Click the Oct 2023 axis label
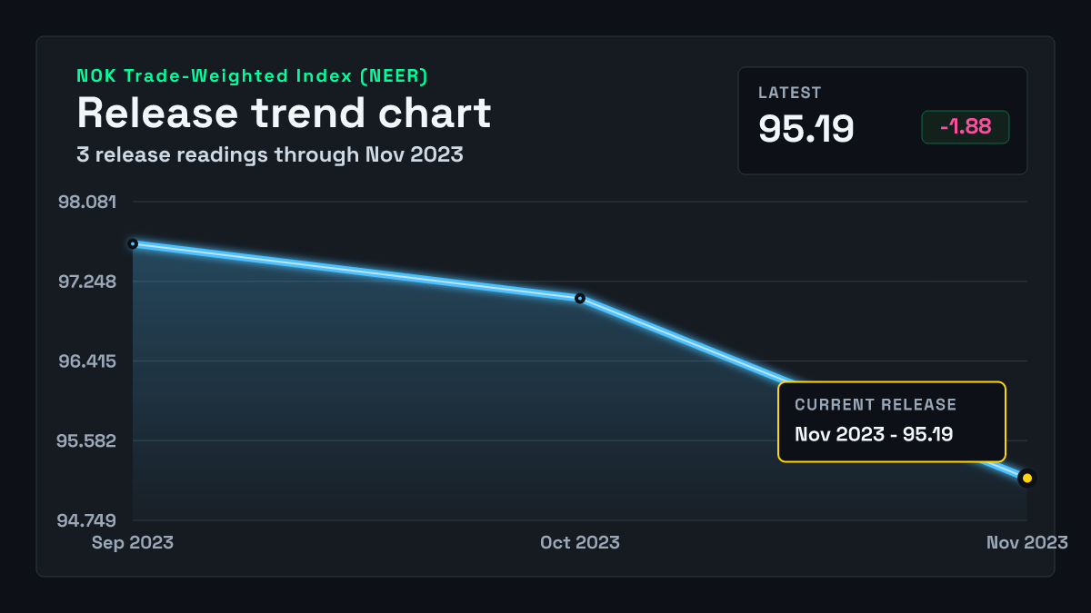Image resolution: width=1091 pixels, height=613 pixels. [x=580, y=542]
